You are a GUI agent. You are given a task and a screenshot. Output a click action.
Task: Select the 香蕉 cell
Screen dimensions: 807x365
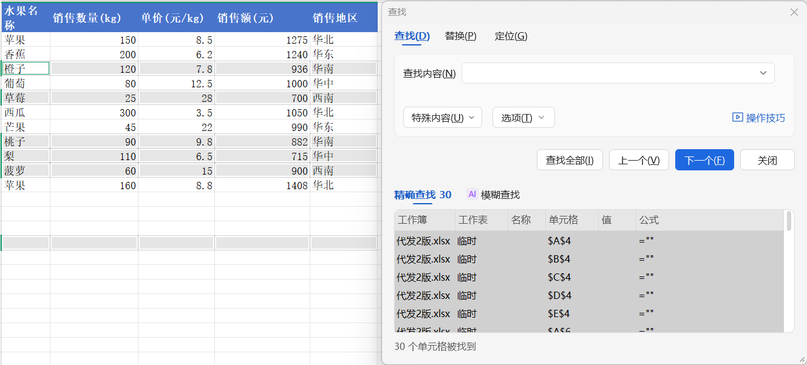[26, 54]
